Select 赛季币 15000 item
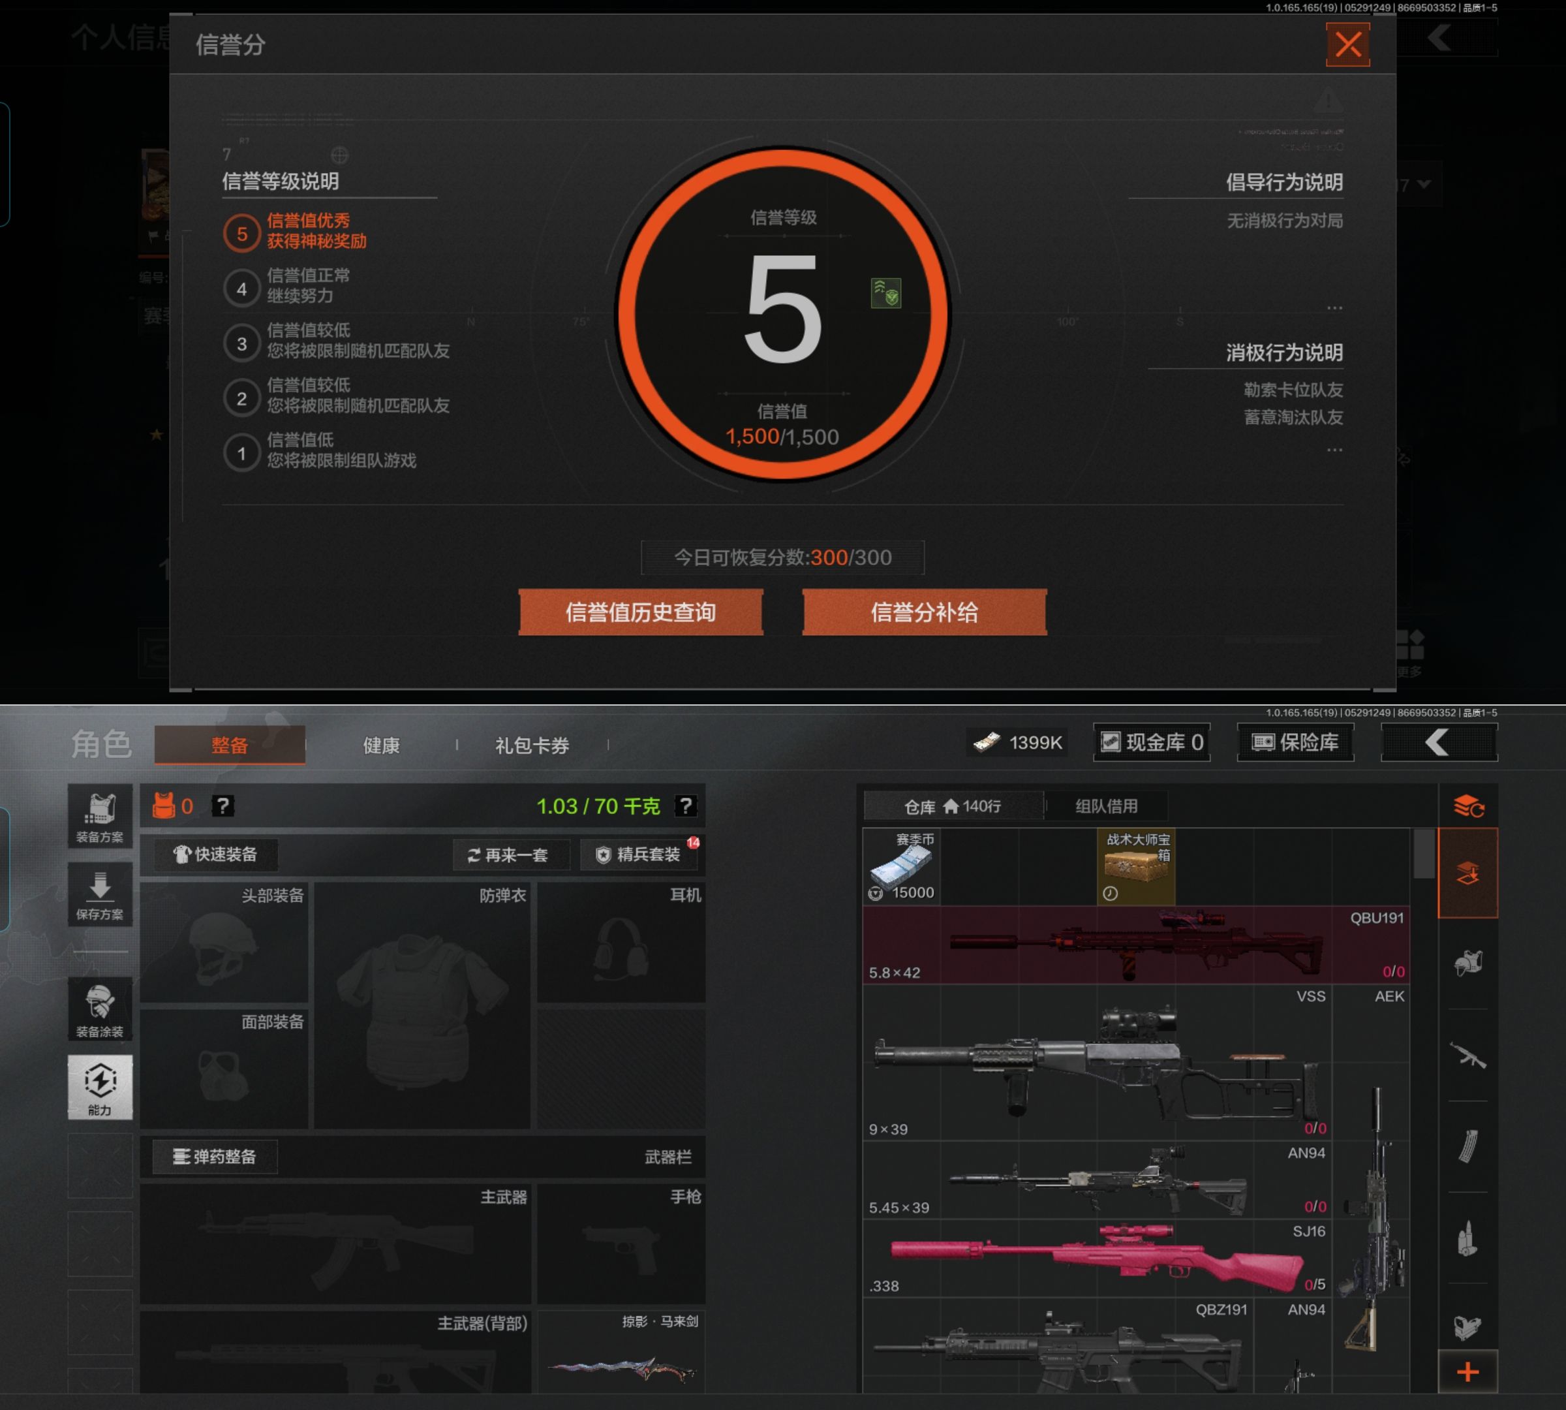Viewport: 1566px width, 1410px height. point(902,866)
